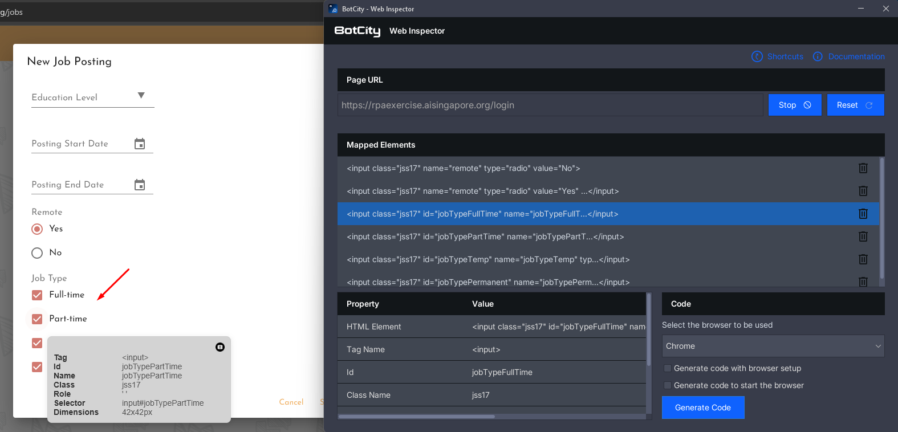Delete the remote radio "No" mapped element
The image size is (898, 432).
tap(863, 168)
